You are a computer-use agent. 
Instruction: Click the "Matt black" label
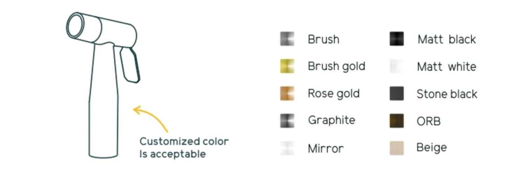(447, 39)
